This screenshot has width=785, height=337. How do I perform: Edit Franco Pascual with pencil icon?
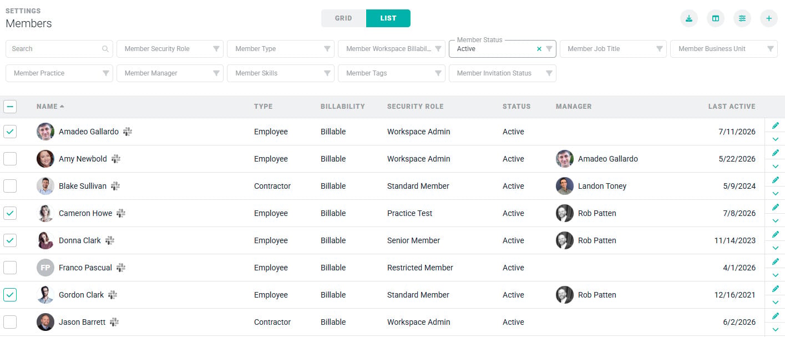(x=776, y=261)
